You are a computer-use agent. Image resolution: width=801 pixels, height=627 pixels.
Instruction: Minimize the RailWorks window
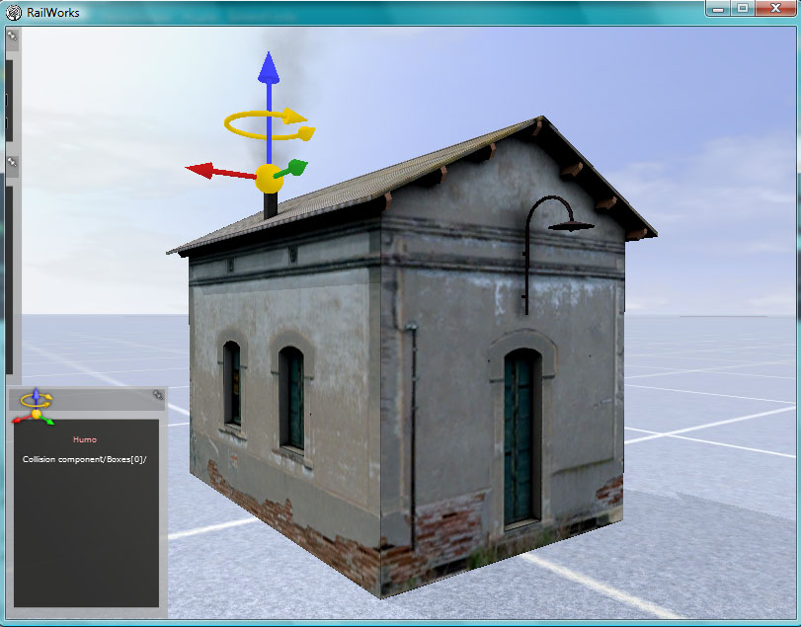(719, 8)
